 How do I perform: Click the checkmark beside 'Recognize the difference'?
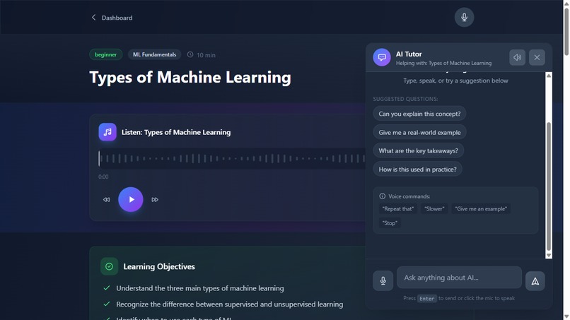(107, 304)
